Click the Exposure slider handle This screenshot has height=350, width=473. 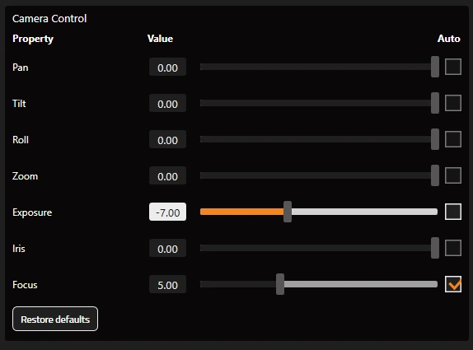288,212
